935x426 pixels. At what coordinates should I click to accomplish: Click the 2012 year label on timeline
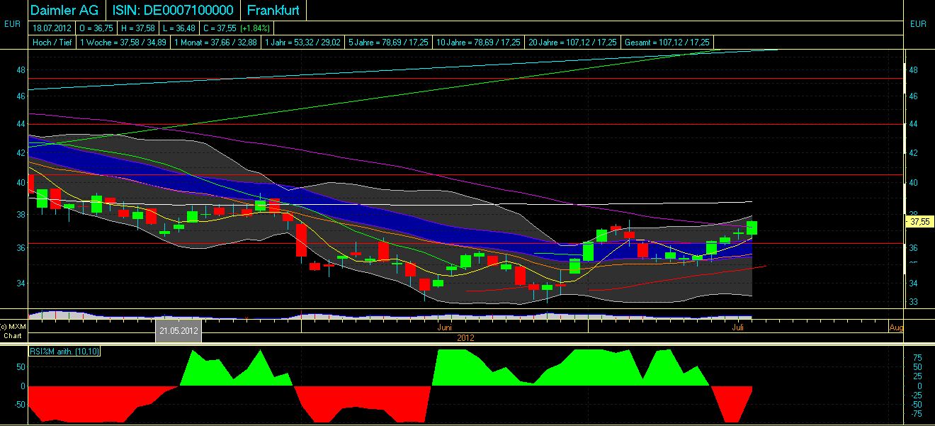tap(465, 337)
